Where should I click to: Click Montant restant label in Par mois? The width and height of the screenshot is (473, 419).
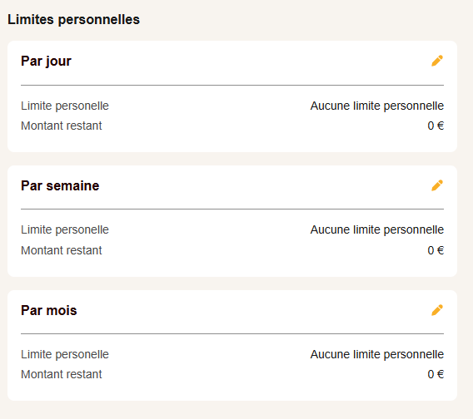62,374
